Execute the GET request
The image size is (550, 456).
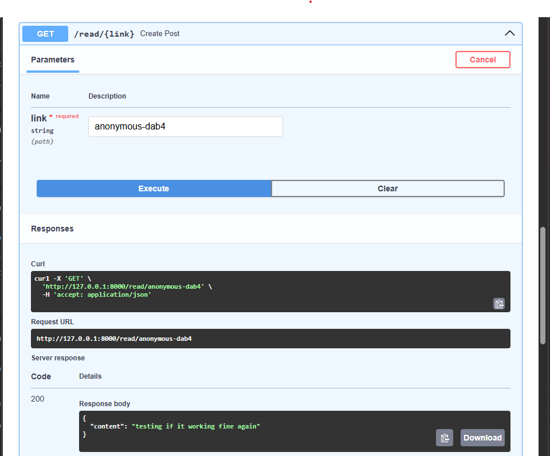[x=154, y=188]
